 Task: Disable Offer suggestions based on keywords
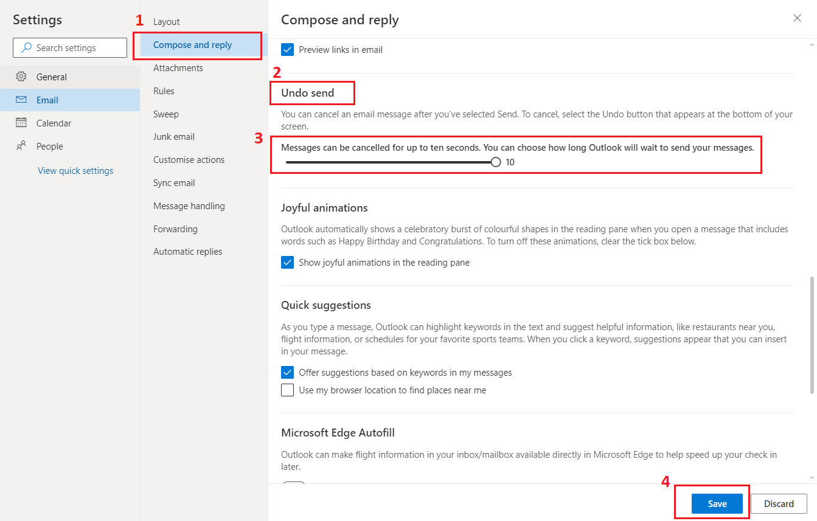287,372
